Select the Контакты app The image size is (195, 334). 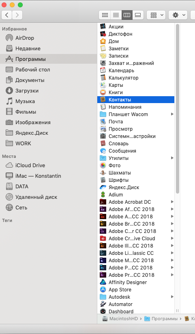tap(136, 99)
